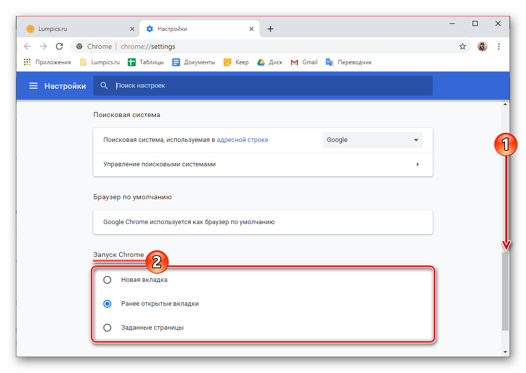Open the user profile avatar
This screenshot has width=526, height=373.
tap(483, 46)
